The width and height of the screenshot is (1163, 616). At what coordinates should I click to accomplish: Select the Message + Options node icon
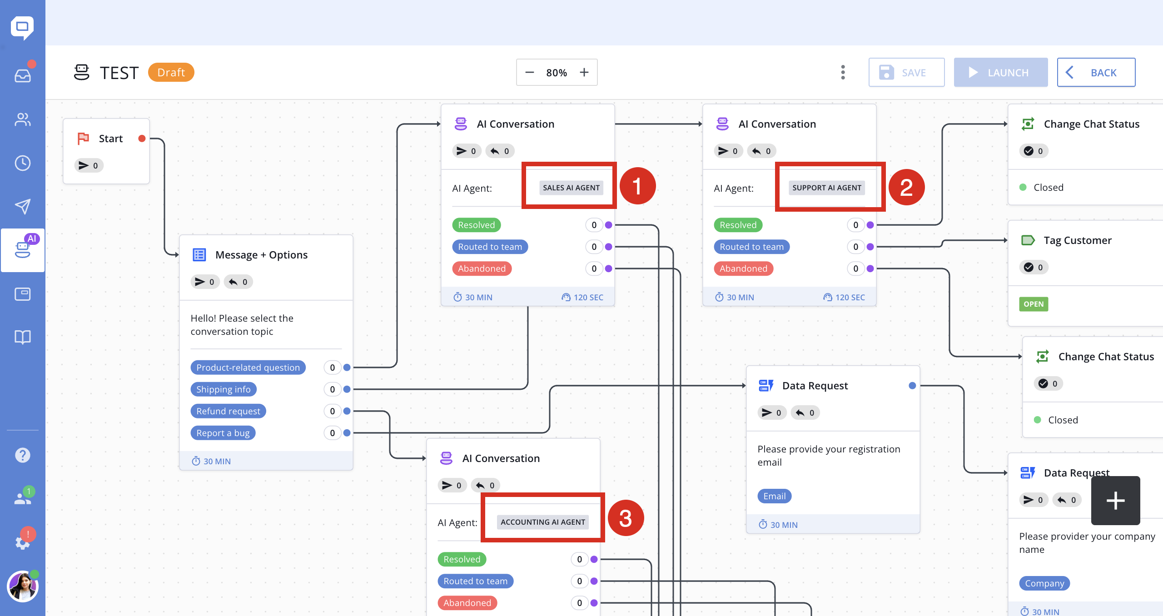click(199, 255)
